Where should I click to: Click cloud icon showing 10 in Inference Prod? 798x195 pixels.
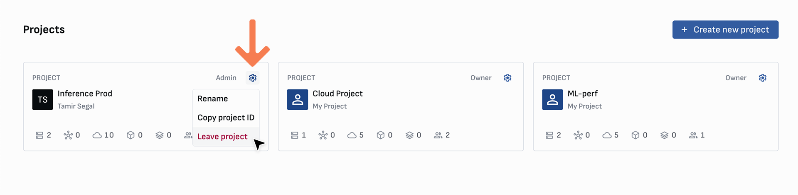[x=97, y=135]
